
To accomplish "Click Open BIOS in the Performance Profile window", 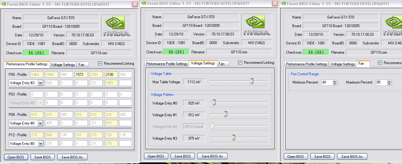I will [16, 157].
